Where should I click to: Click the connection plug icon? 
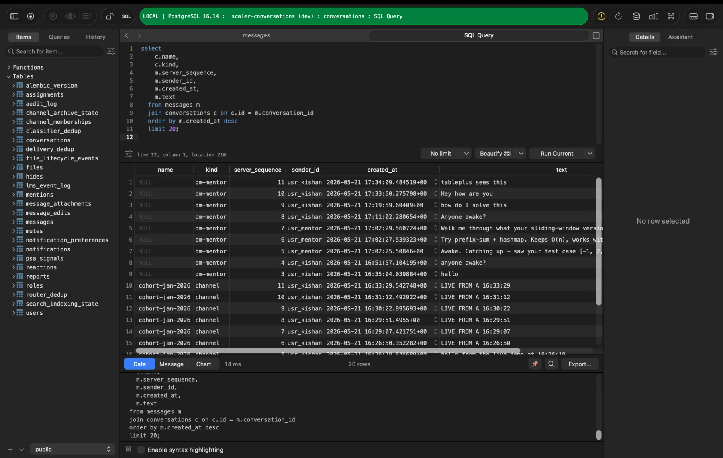pos(31,16)
